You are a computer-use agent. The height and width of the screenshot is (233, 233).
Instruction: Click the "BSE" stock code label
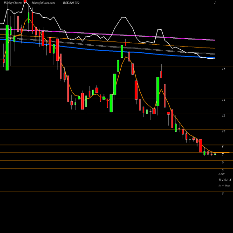point(71,3)
